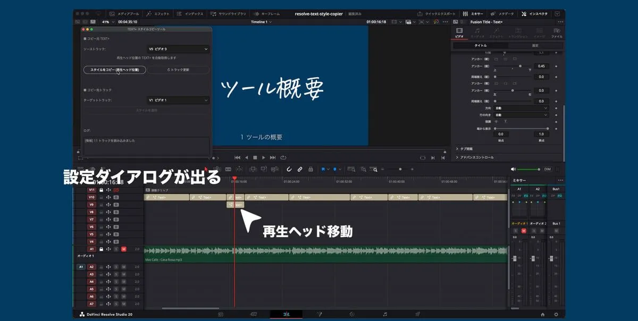638x321 pixels.
Task: Click the トラック更新 button
Action: coord(178,70)
